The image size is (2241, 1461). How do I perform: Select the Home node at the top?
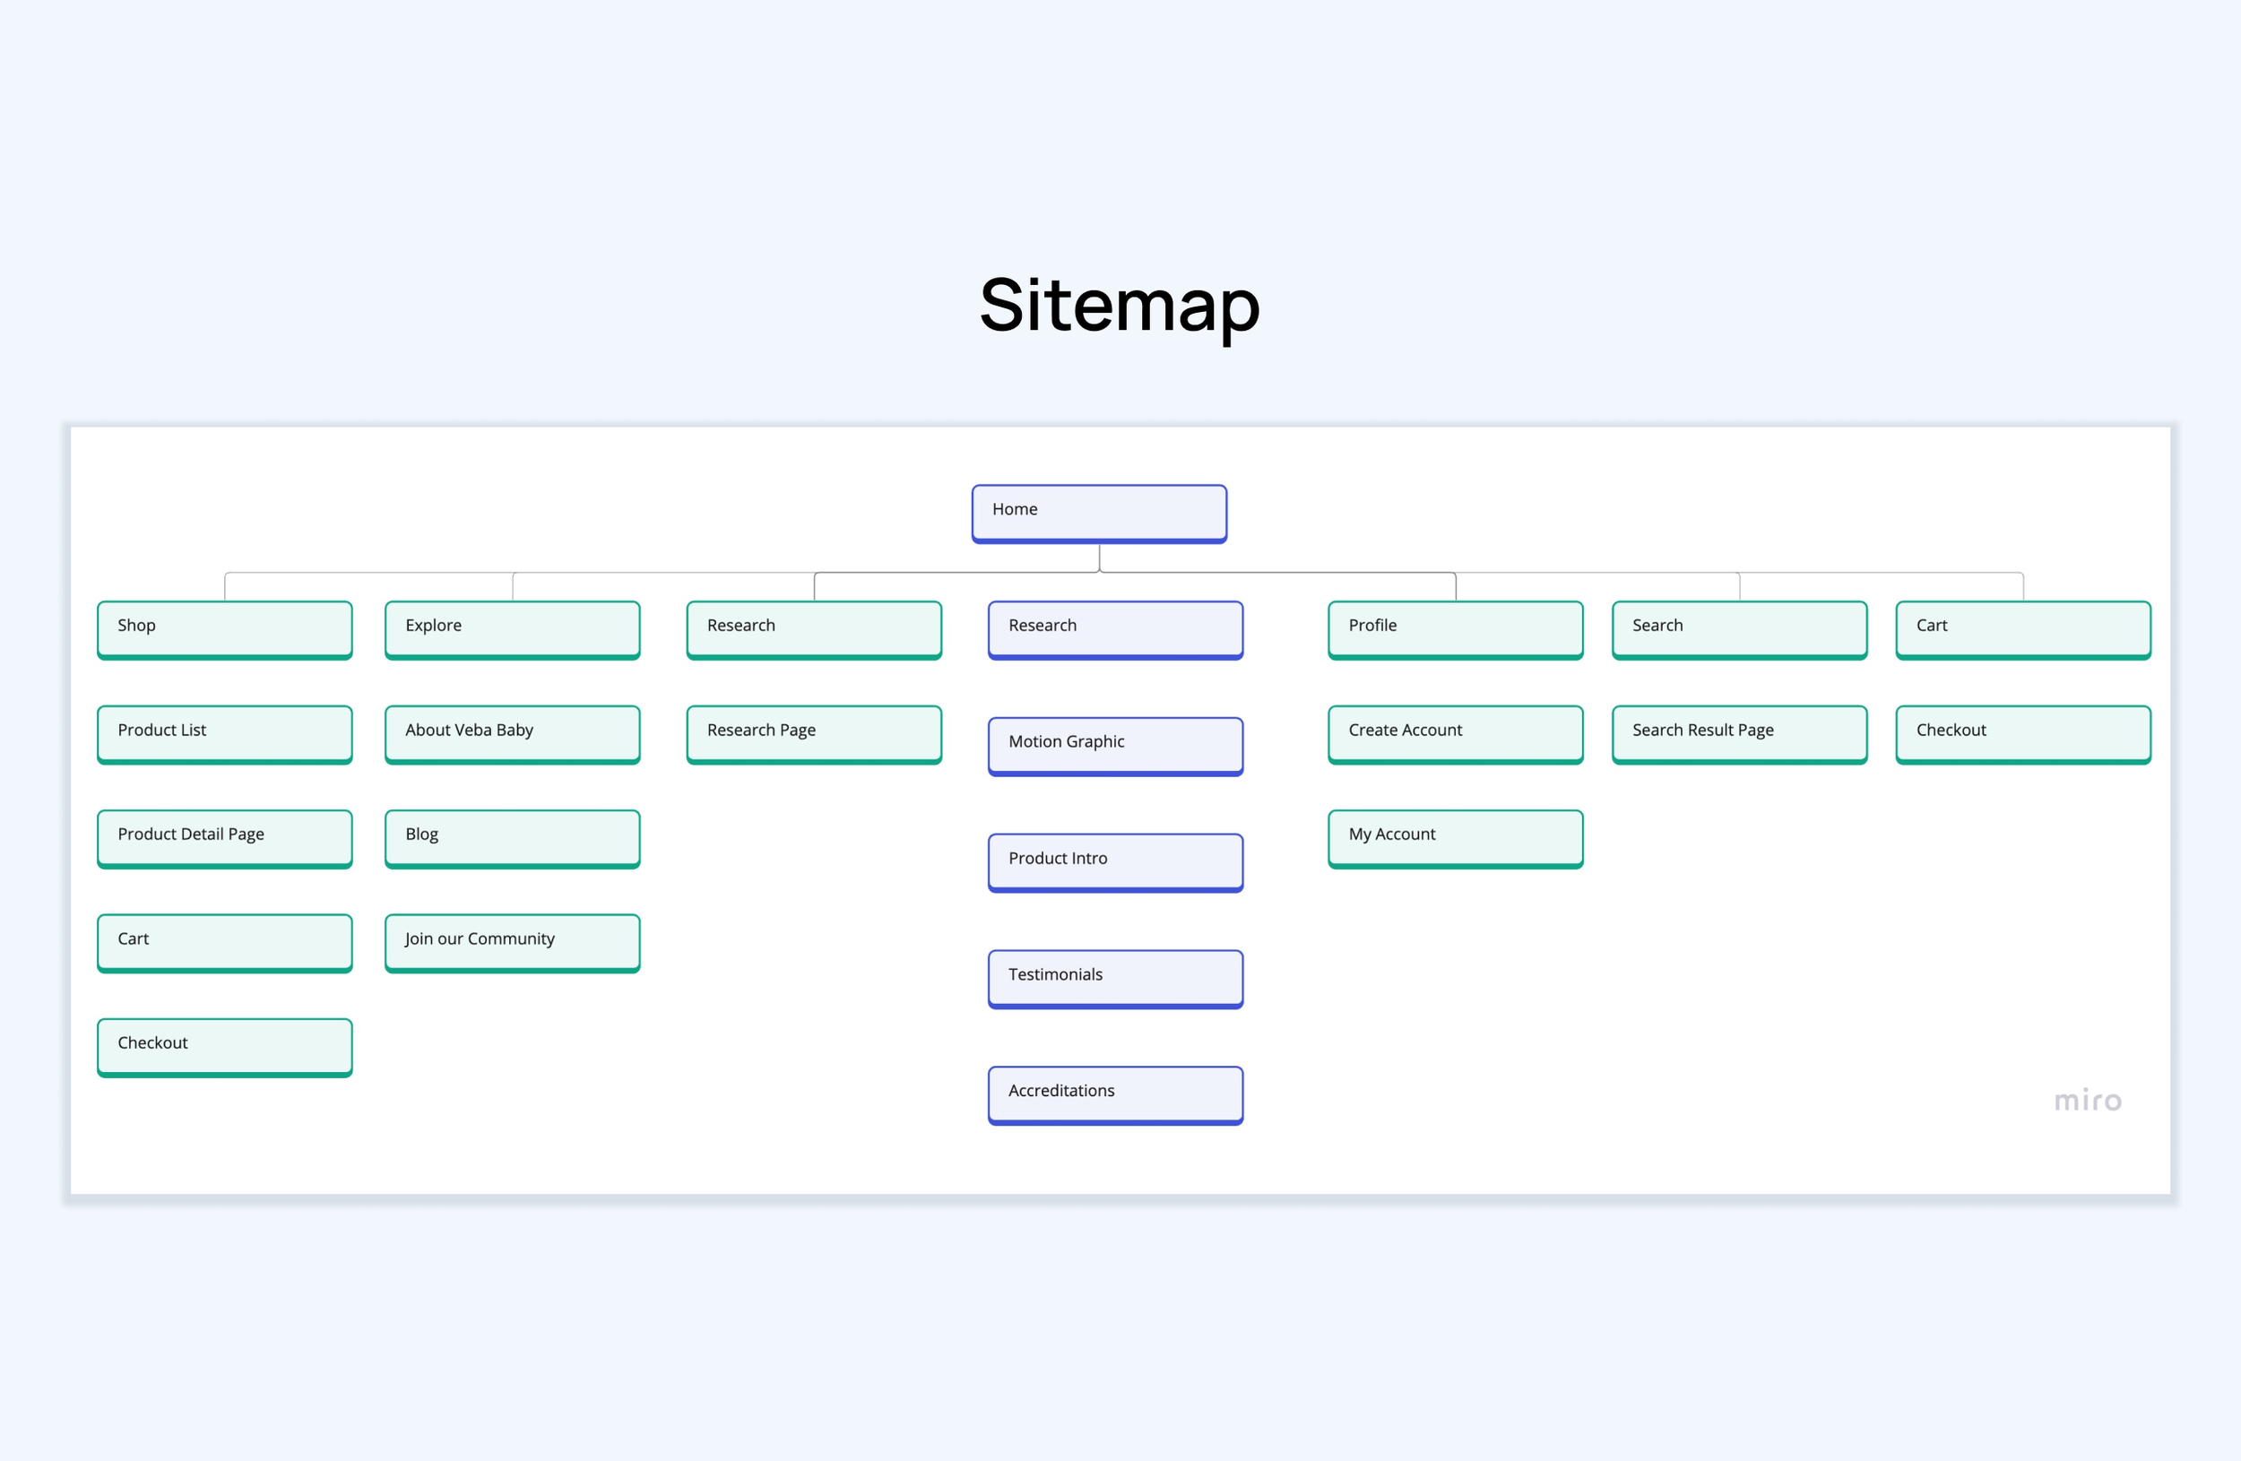coord(1099,513)
